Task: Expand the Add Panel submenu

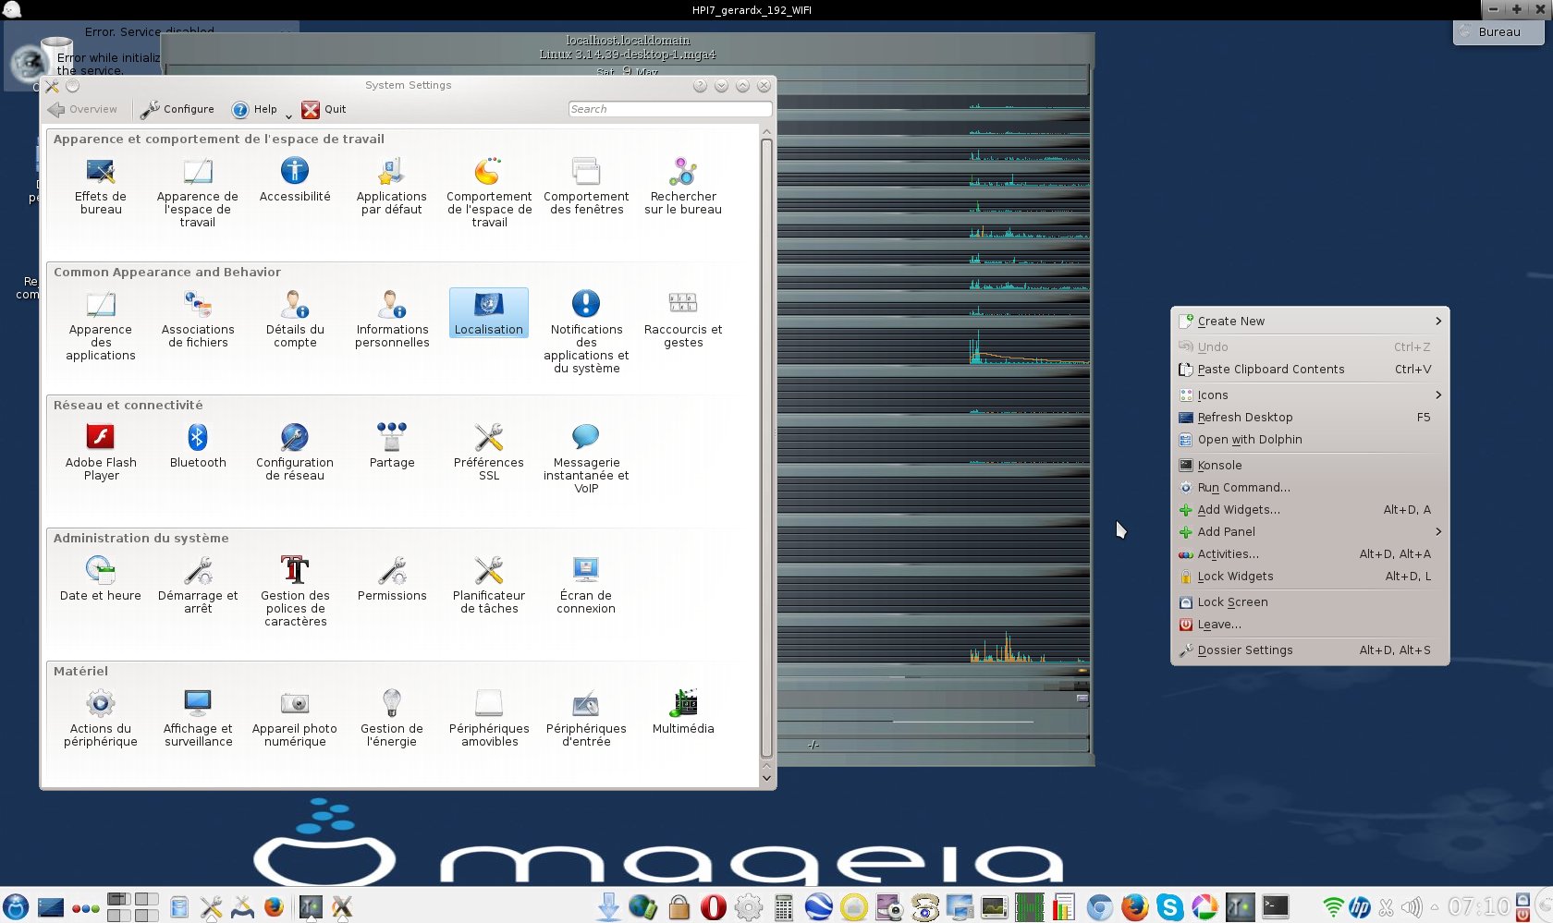Action: (1310, 531)
